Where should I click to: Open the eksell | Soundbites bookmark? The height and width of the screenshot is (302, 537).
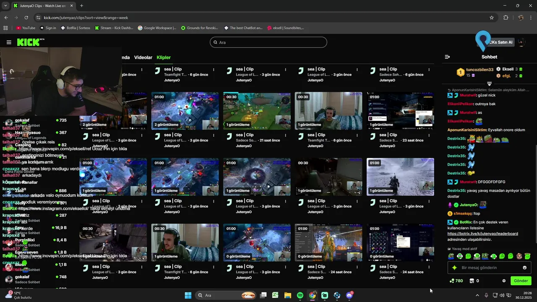pyautogui.click(x=285, y=28)
